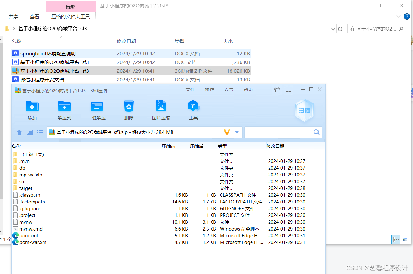The height and width of the screenshot is (274, 413).
Task: Click the 帮助 help item
Action: pyautogui.click(x=248, y=90)
